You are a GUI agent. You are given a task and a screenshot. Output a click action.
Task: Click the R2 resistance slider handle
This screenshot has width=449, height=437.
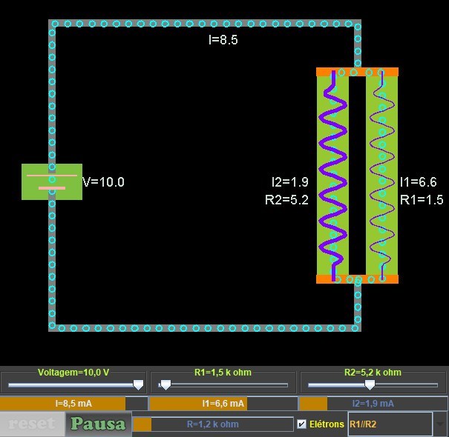370,385
